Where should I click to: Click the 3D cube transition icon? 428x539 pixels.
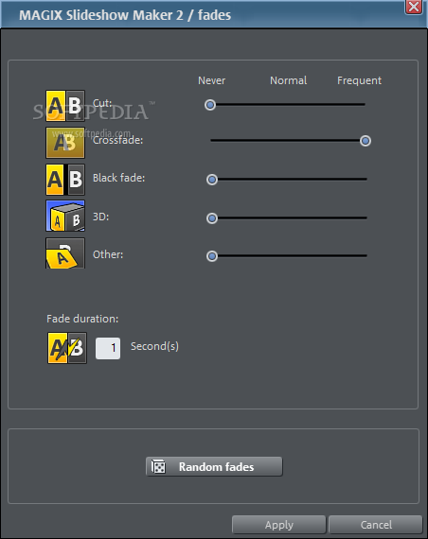pyautogui.click(x=65, y=216)
